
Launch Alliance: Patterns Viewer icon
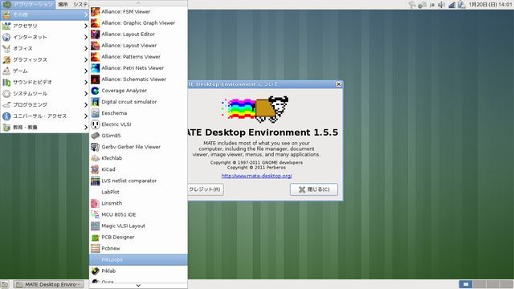95,57
